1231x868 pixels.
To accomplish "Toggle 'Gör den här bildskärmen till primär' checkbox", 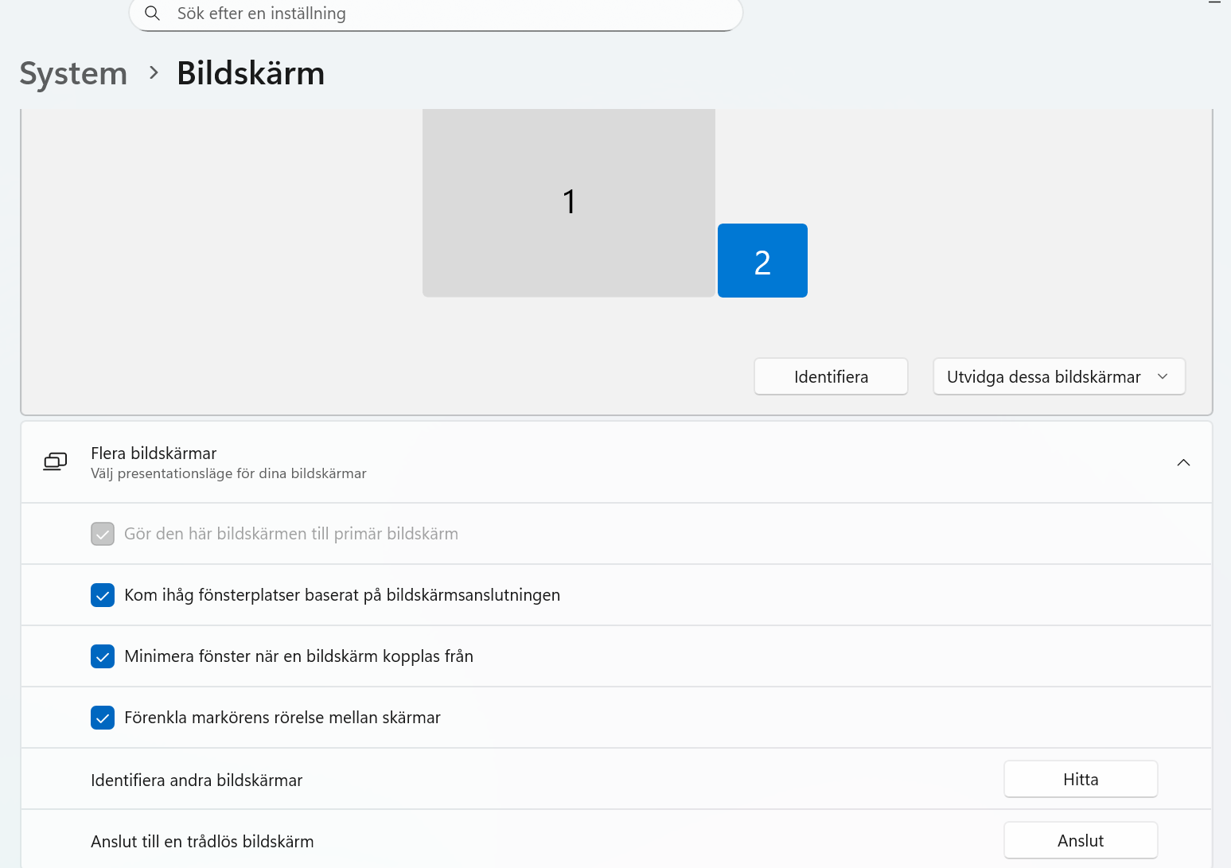I will 103,534.
